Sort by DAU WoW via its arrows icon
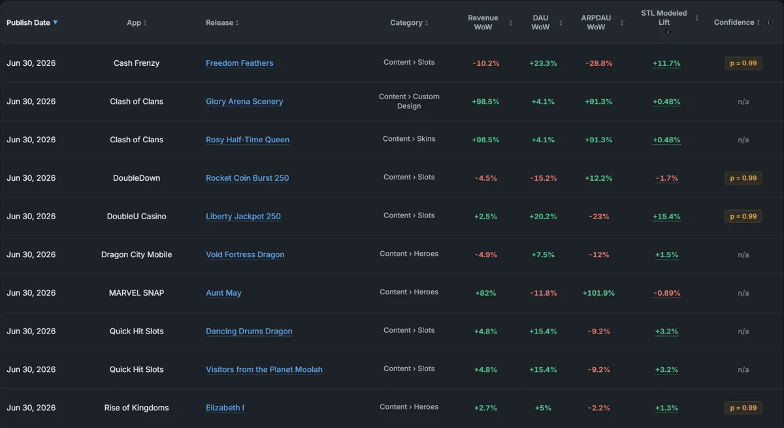784x428 pixels. (x=561, y=23)
